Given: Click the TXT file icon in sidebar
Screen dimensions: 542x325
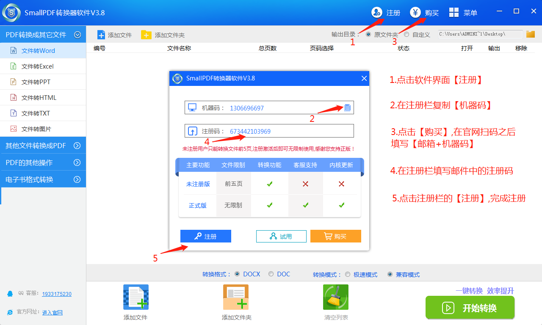Looking at the screenshot, I should [x=14, y=113].
